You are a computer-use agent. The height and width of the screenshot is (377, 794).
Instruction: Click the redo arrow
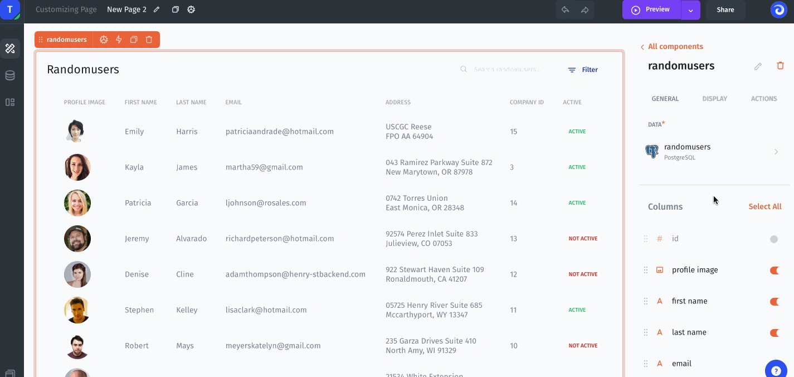584,9
